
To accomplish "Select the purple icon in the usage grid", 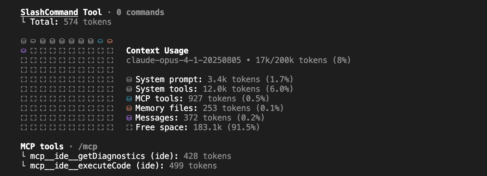I will point(23,51).
